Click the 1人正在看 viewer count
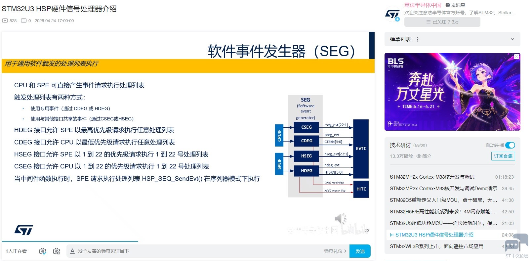Image resolution: width=531 pixels, height=261 pixels. [16, 251]
